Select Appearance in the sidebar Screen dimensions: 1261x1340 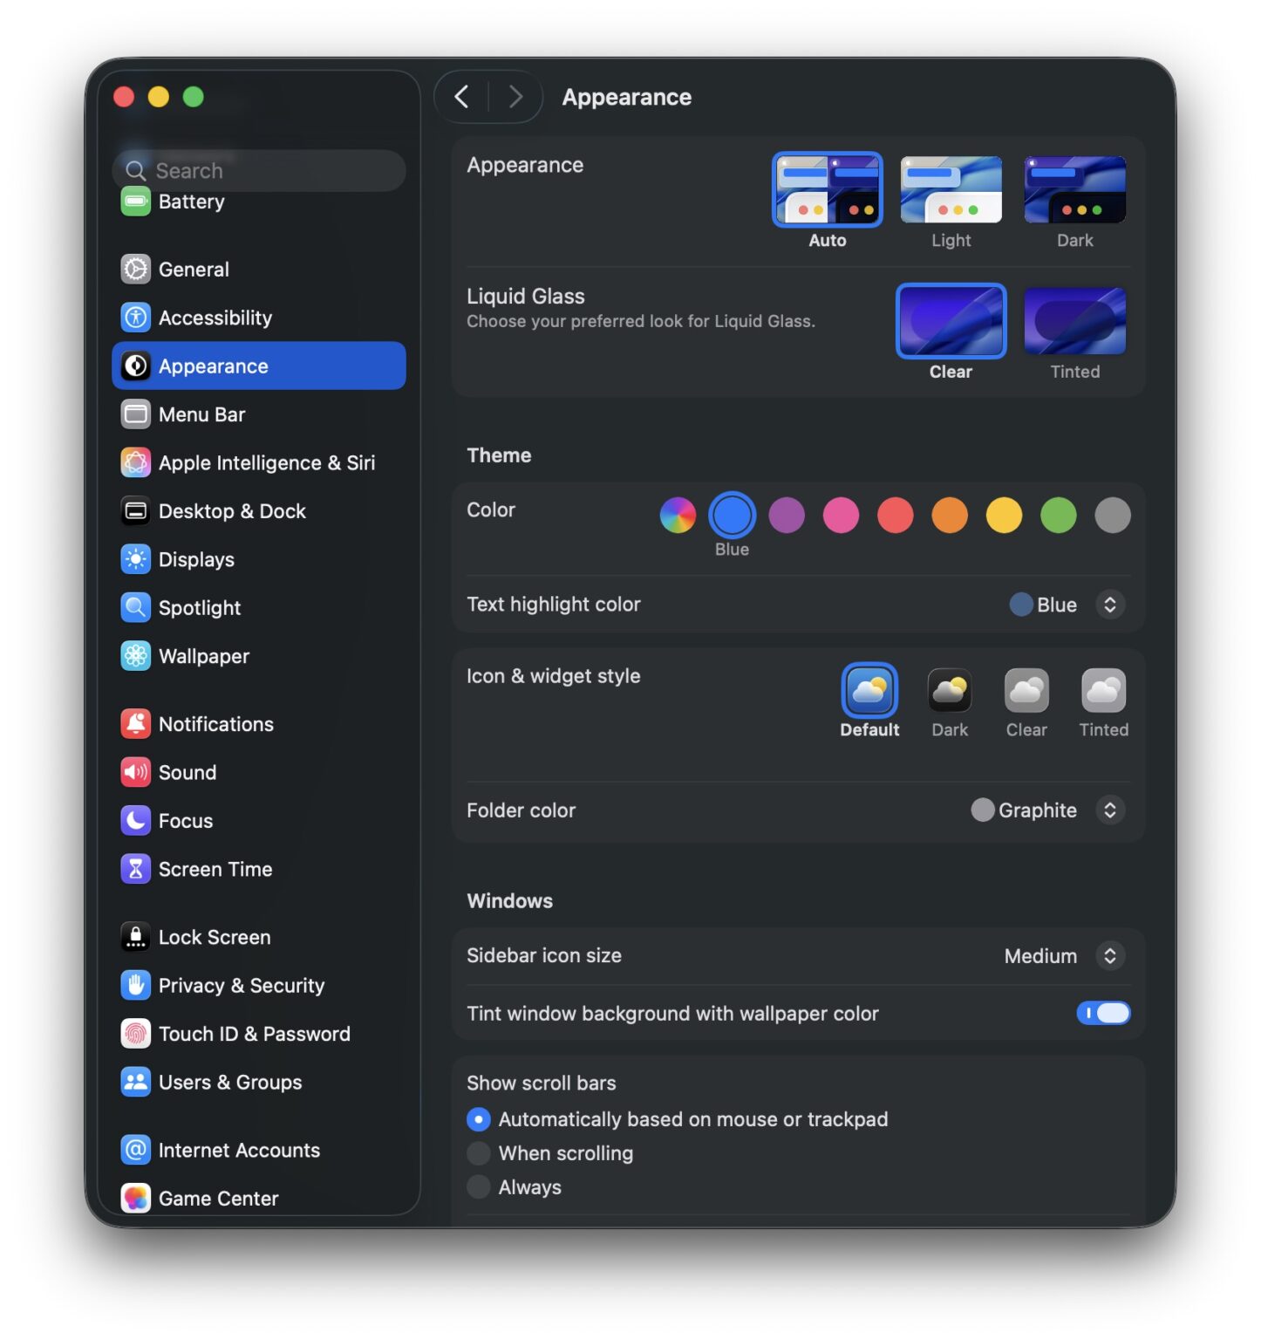point(259,366)
